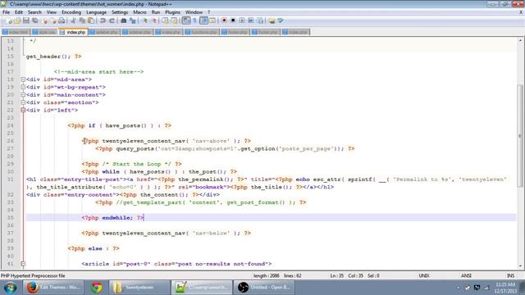Toggle synchronized horizontal scrolling
The height and width of the screenshot is (295, 525).
pos(174,20)
